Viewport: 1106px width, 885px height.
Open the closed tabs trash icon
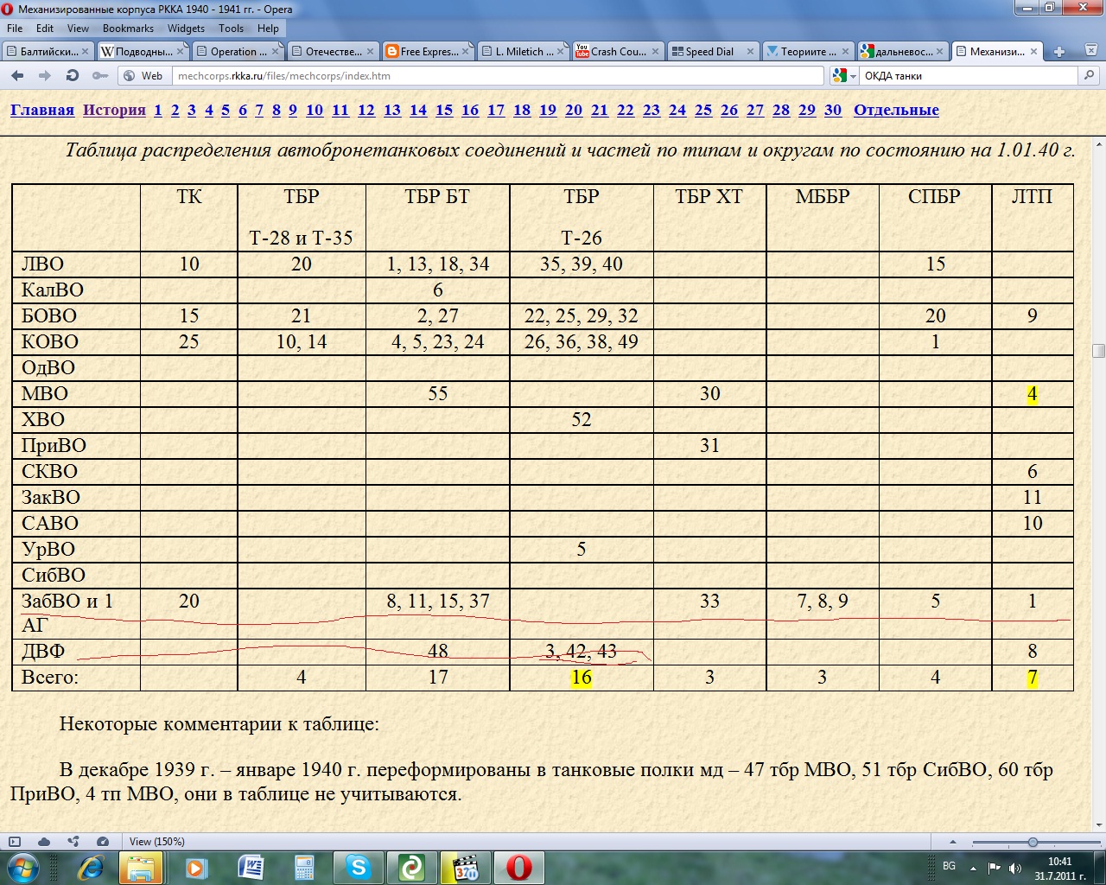1090,52
